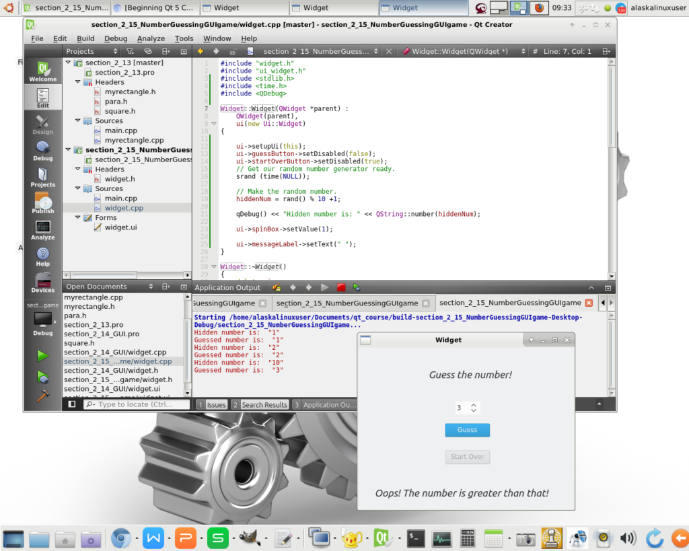The height and width of the screenshot is (551, 689).
Task: Open the Analyze mode
Action: coord(42,229)
